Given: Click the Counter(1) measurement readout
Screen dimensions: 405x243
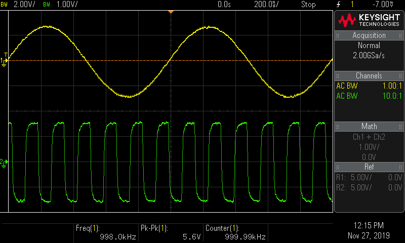Looking at the screenshot, I should click(x=235, y=232).
